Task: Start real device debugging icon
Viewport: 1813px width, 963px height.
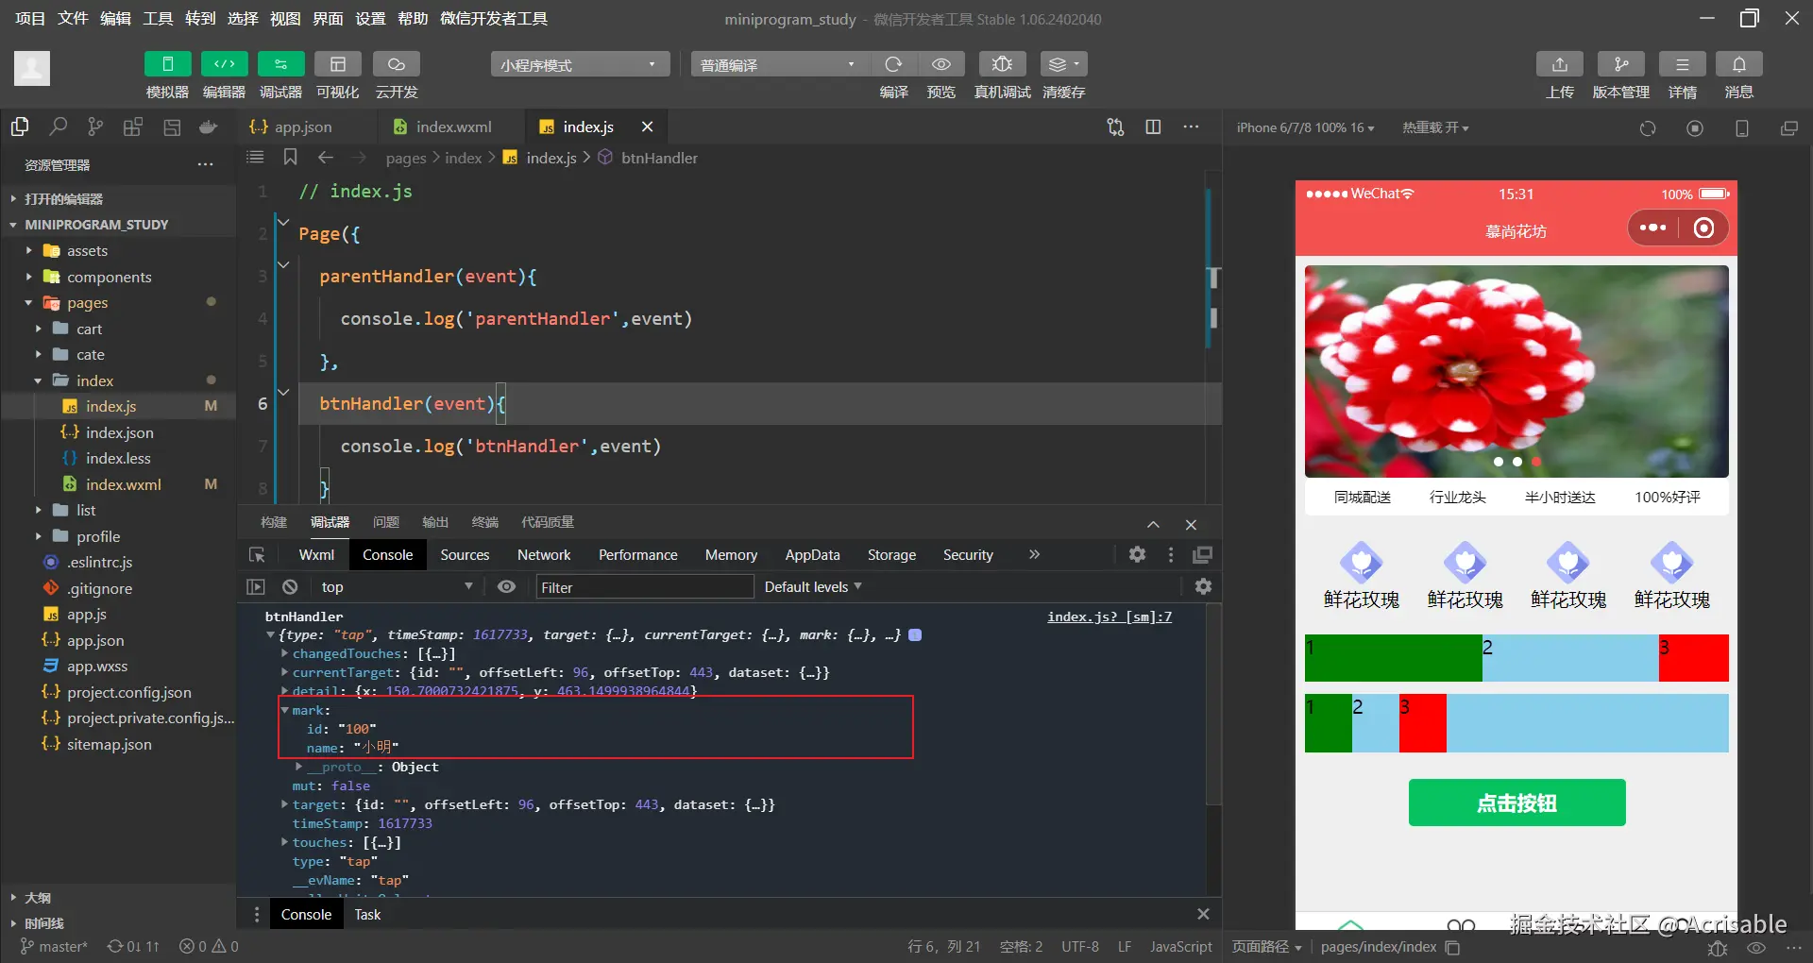Action: pos(1002,64)
